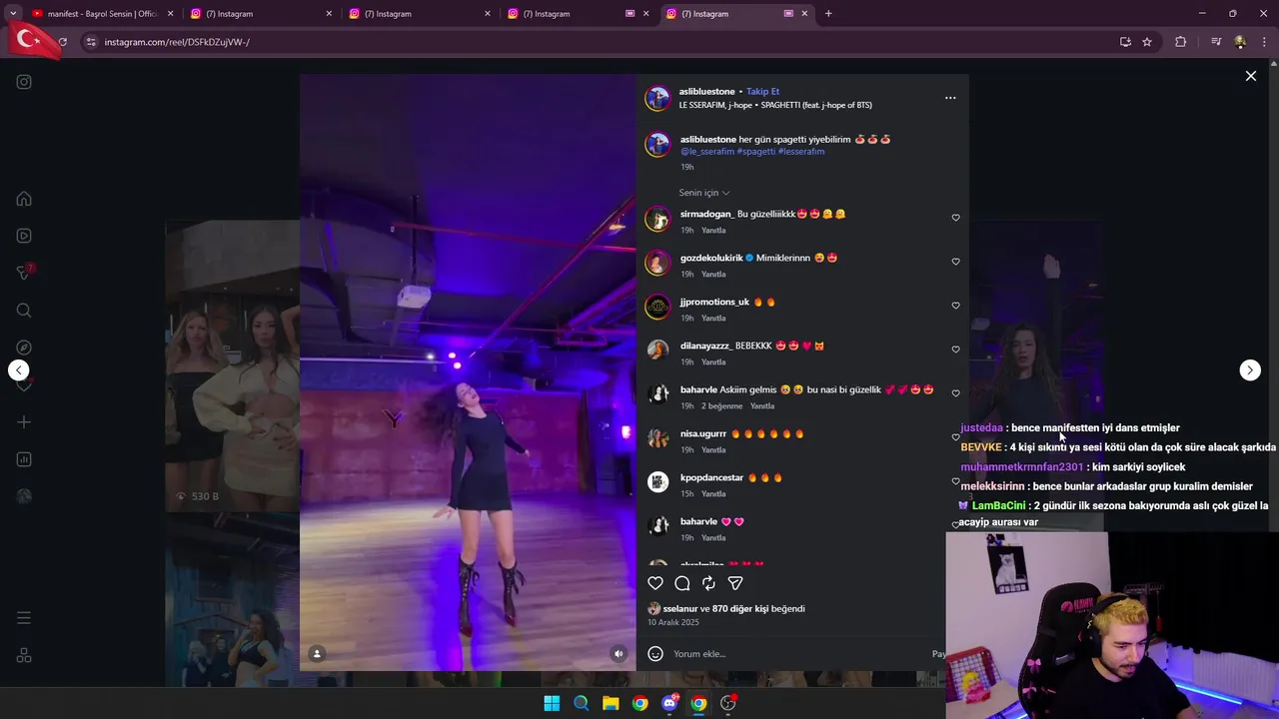Click the install app icon in the address bar
The height and width of the screenshot is (719, 1279).
pos(1125,42)
